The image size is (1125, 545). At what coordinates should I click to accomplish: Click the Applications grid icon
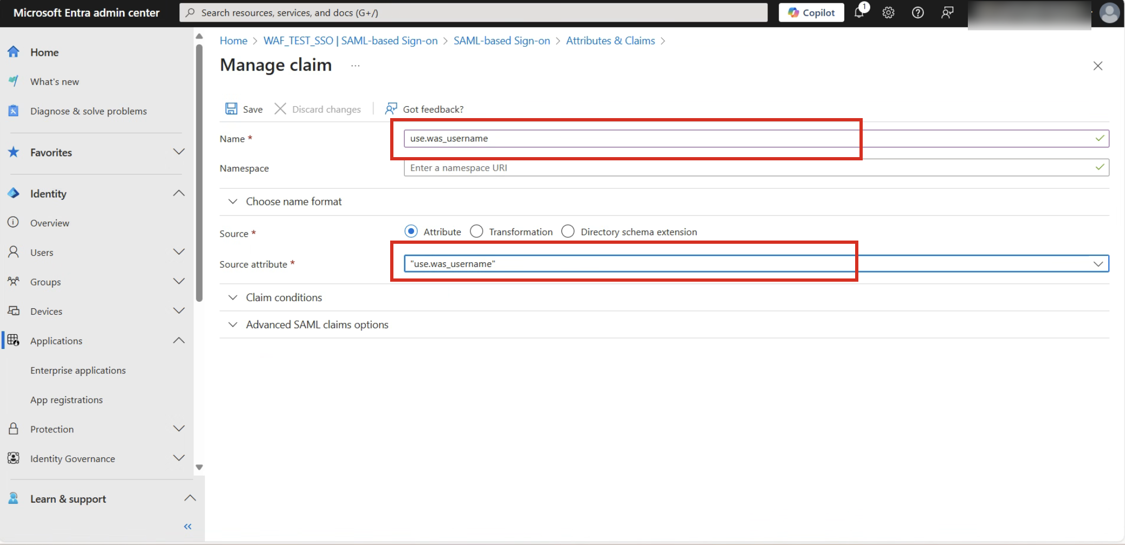point(14,340)
